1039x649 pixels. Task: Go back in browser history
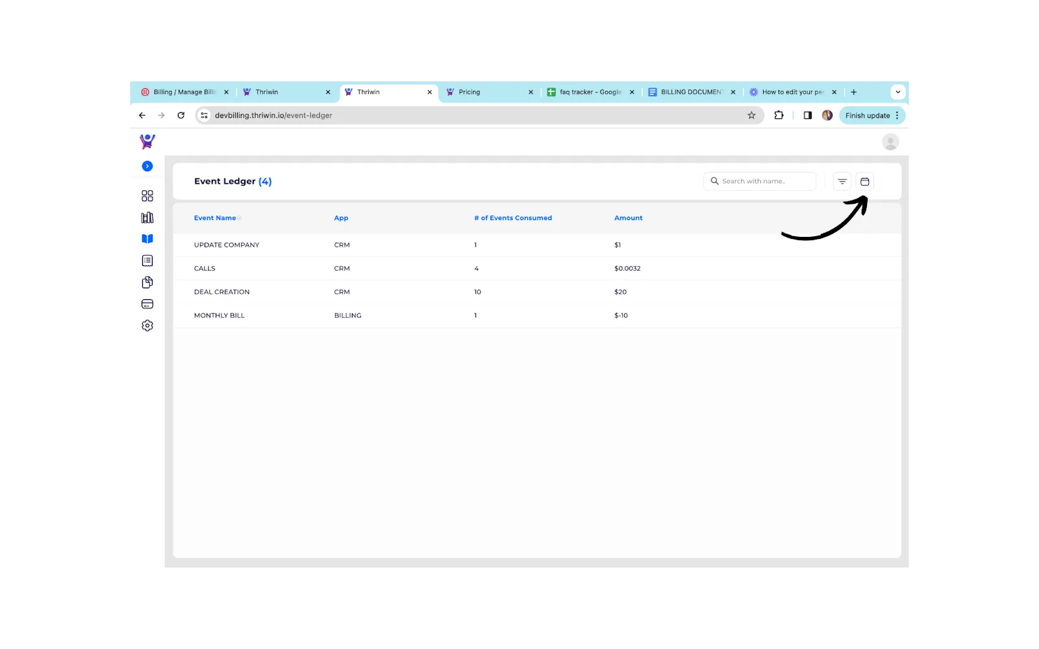[142, 116]
